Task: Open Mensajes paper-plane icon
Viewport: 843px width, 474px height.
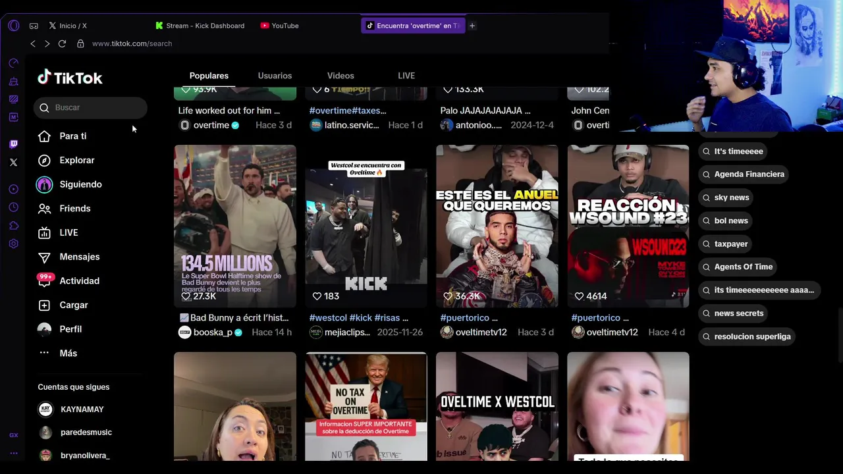Action: (44, 257)
